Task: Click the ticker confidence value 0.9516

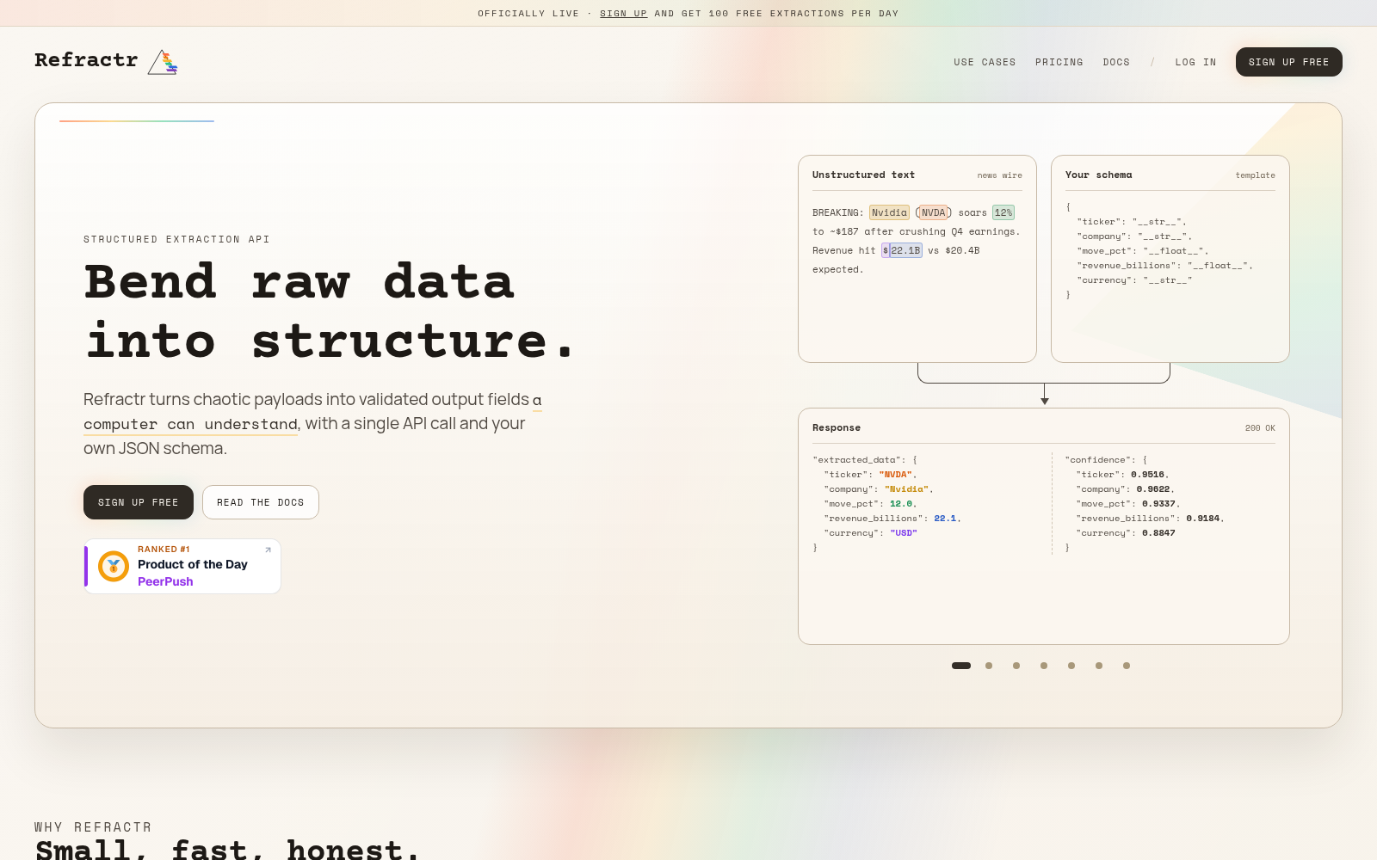Action: (x=1148, y=475)
